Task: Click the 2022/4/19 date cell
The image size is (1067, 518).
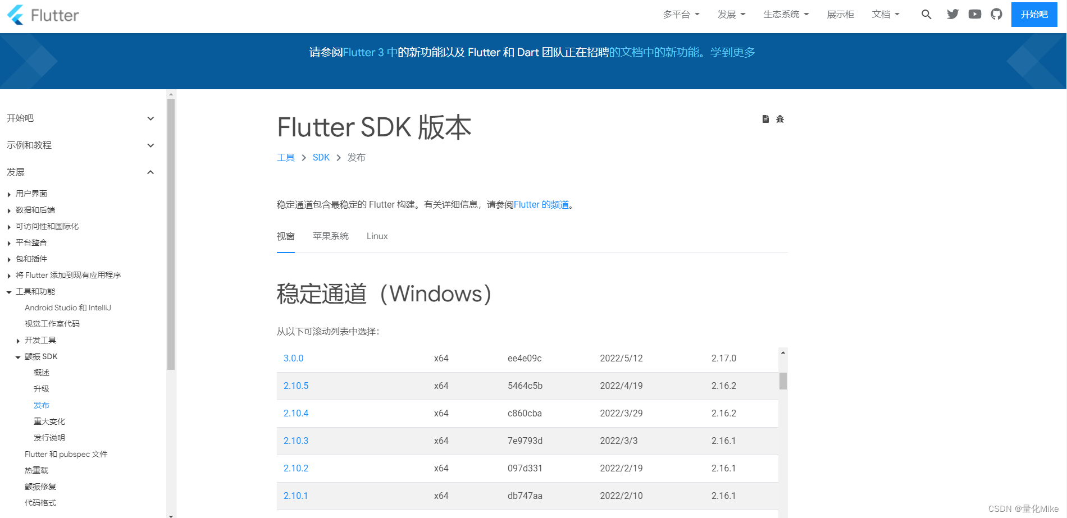Action: [x=621, y=386]
